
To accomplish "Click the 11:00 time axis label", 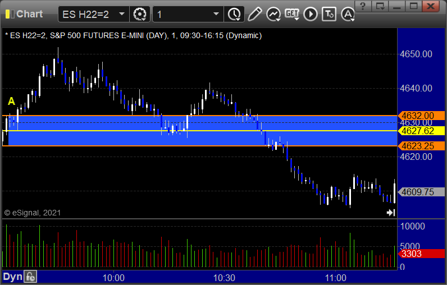I will tap(336, 278).
